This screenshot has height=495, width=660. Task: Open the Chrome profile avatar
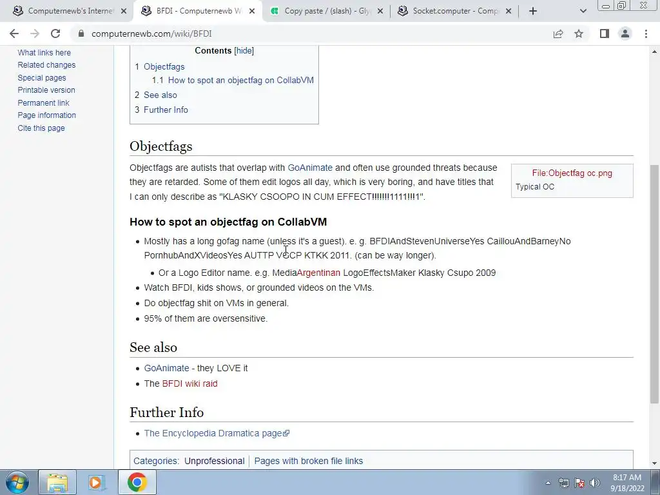pos(625,34)
